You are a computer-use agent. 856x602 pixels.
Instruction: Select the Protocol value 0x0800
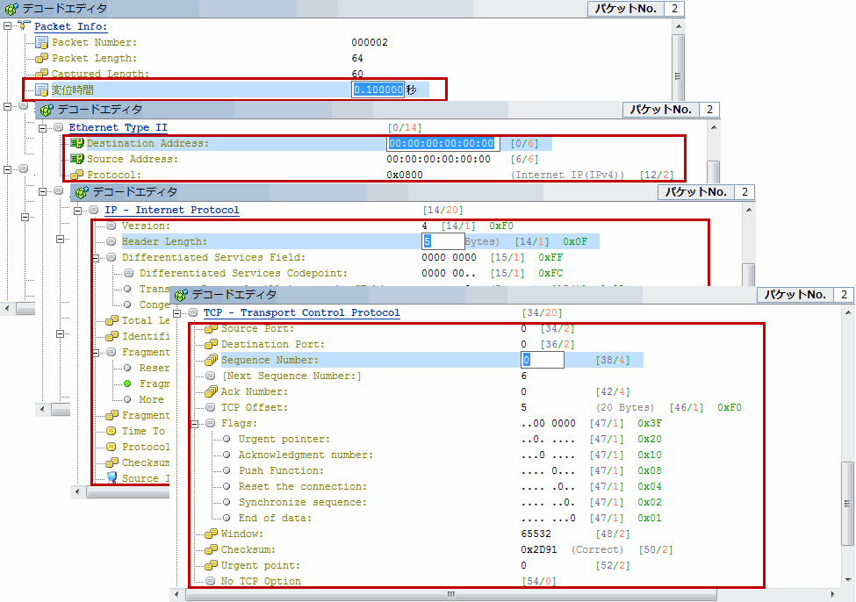(x=405, y=175)
